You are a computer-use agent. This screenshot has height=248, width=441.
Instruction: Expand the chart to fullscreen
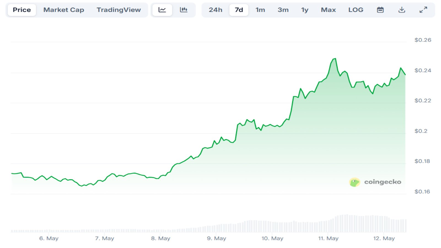tap(423, 10)
